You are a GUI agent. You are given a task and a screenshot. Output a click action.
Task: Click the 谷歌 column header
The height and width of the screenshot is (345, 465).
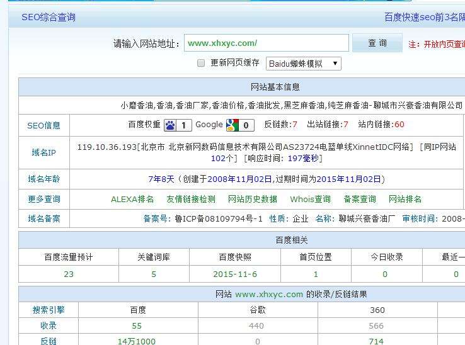tap(258, 310)
